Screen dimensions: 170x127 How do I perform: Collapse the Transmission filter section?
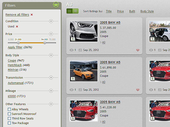click(51, 78)
